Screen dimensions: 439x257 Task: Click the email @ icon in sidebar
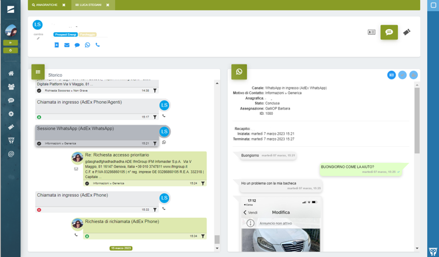11,154
